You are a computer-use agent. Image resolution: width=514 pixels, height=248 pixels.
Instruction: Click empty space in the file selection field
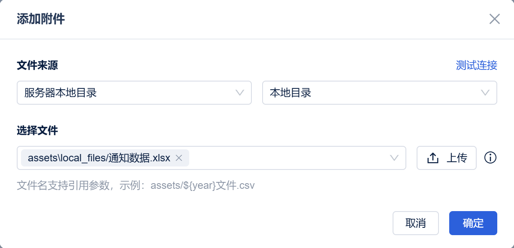(288, 158)
